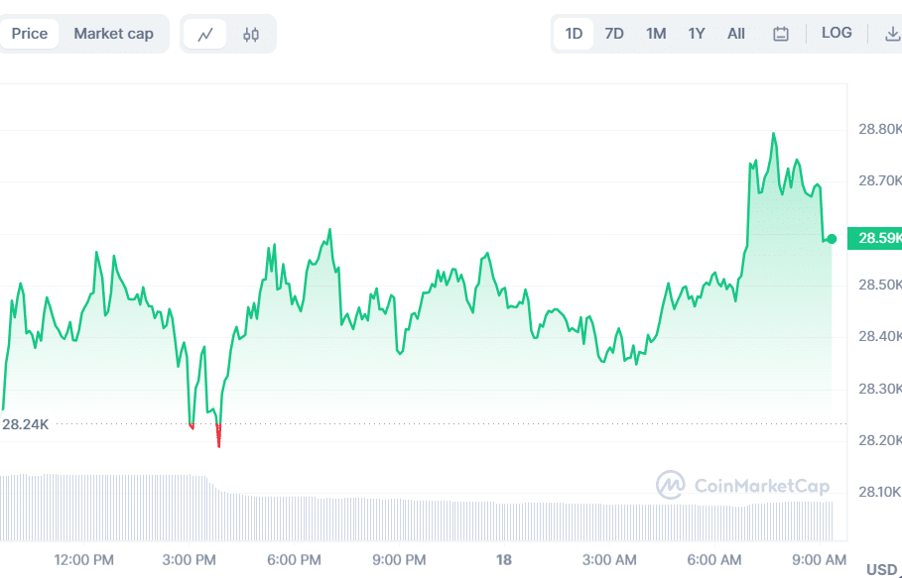
Task: Click the current price dot marker
Action: pos(830,240)
